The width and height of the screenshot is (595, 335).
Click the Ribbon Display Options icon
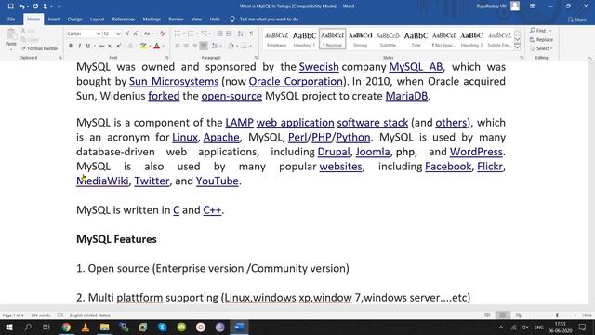[x=533, y=7]
